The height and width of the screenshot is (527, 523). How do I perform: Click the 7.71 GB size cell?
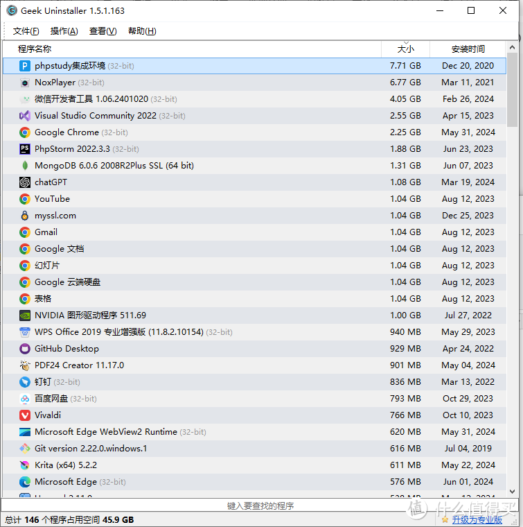coord(405,66)
